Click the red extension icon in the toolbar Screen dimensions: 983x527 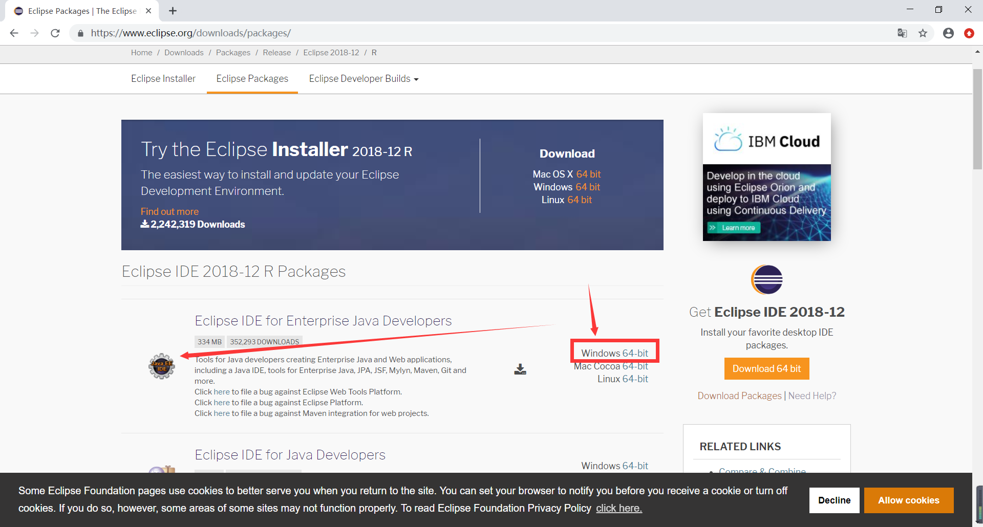point(969,33)
